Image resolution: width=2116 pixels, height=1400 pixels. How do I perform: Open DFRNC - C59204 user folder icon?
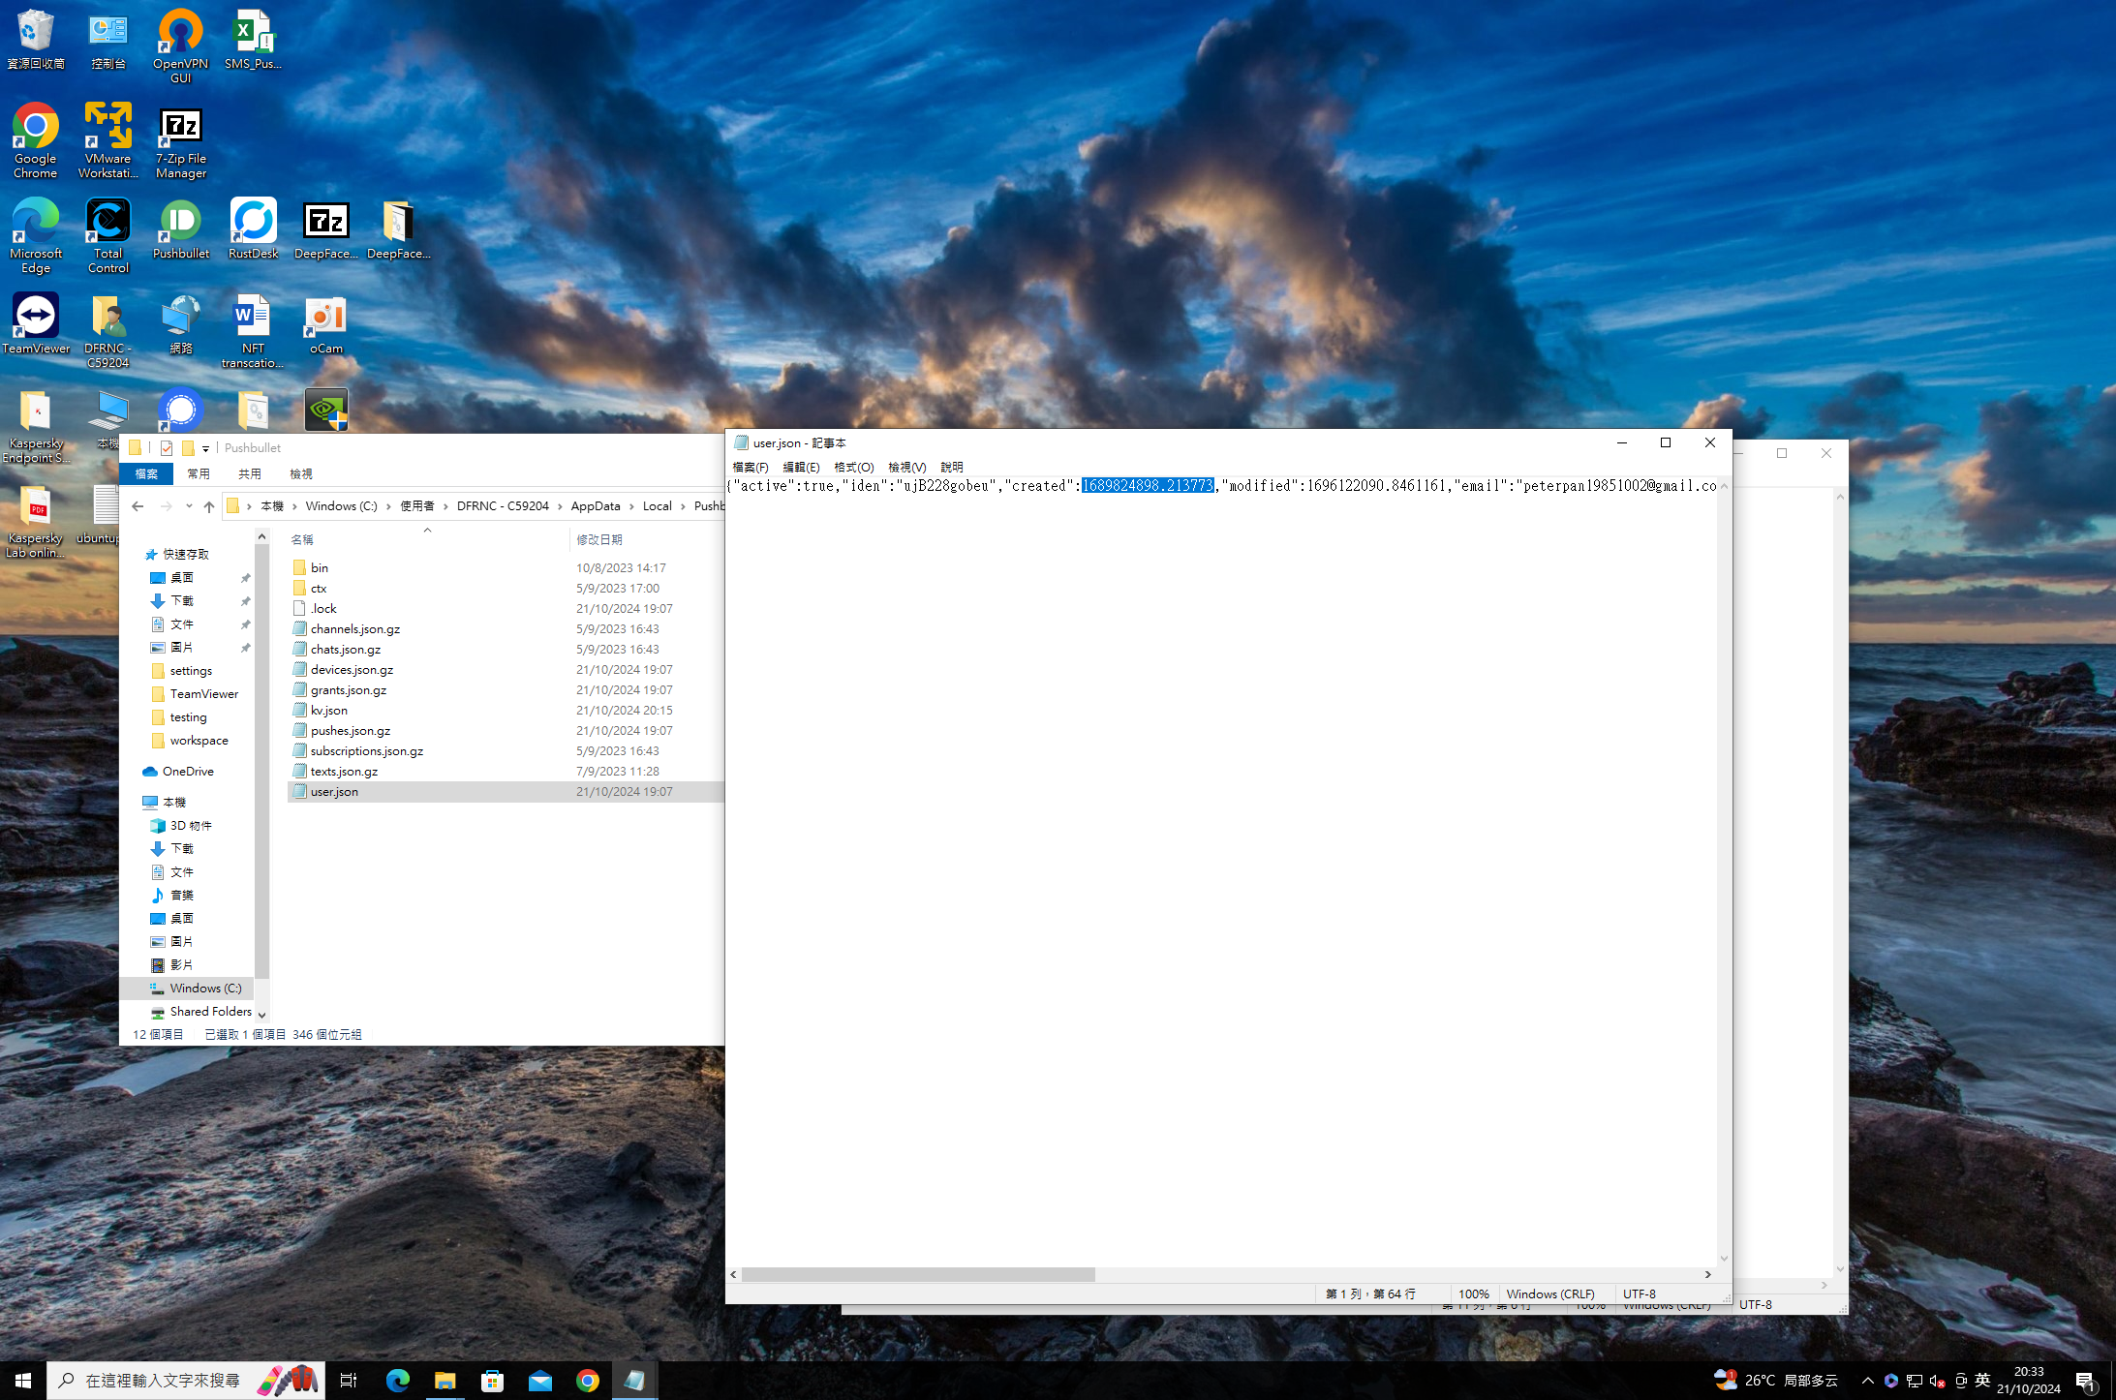click(x=108, y=330)
